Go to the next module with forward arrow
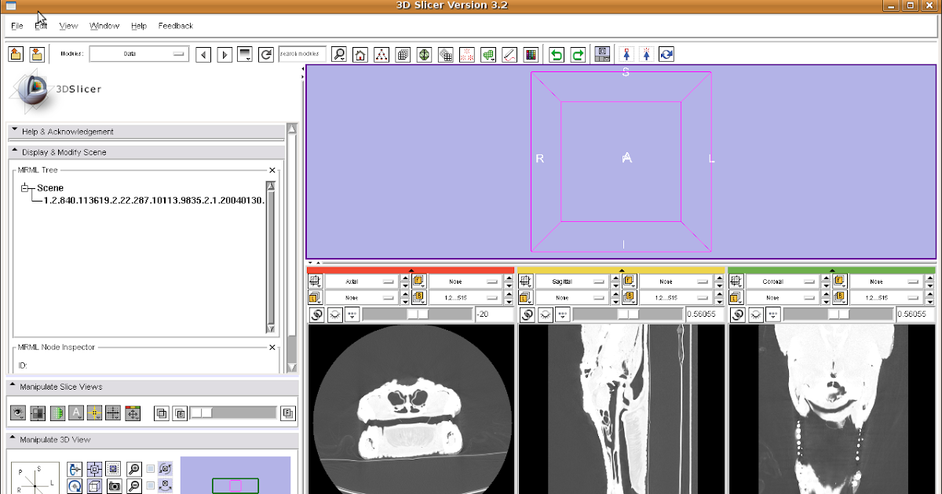 click(225, 55)
